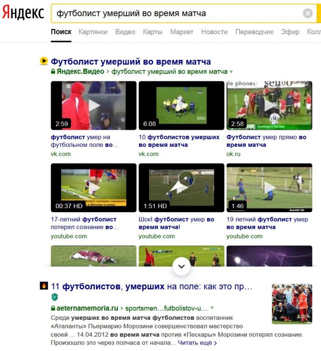Open the Маркет tab
The image size is (321, 351).
point(182,32)
